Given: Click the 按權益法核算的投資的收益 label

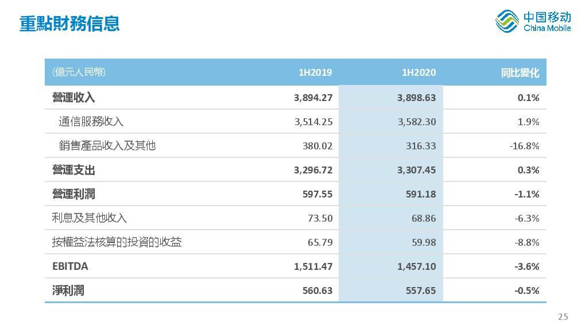Looking at the screenshot, I should point(117,242).
